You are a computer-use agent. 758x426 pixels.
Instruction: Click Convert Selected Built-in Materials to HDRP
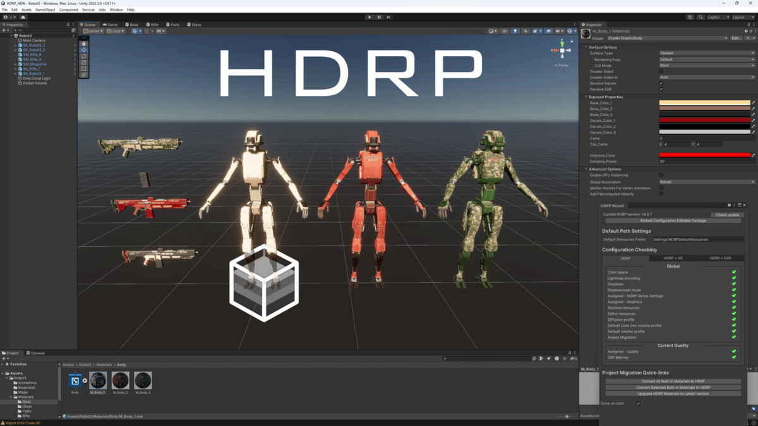[673, 388]
